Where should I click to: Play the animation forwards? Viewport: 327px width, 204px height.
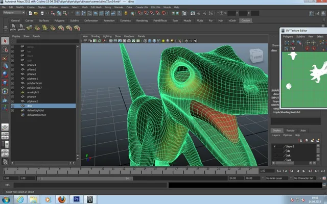(x=304, y=171)
